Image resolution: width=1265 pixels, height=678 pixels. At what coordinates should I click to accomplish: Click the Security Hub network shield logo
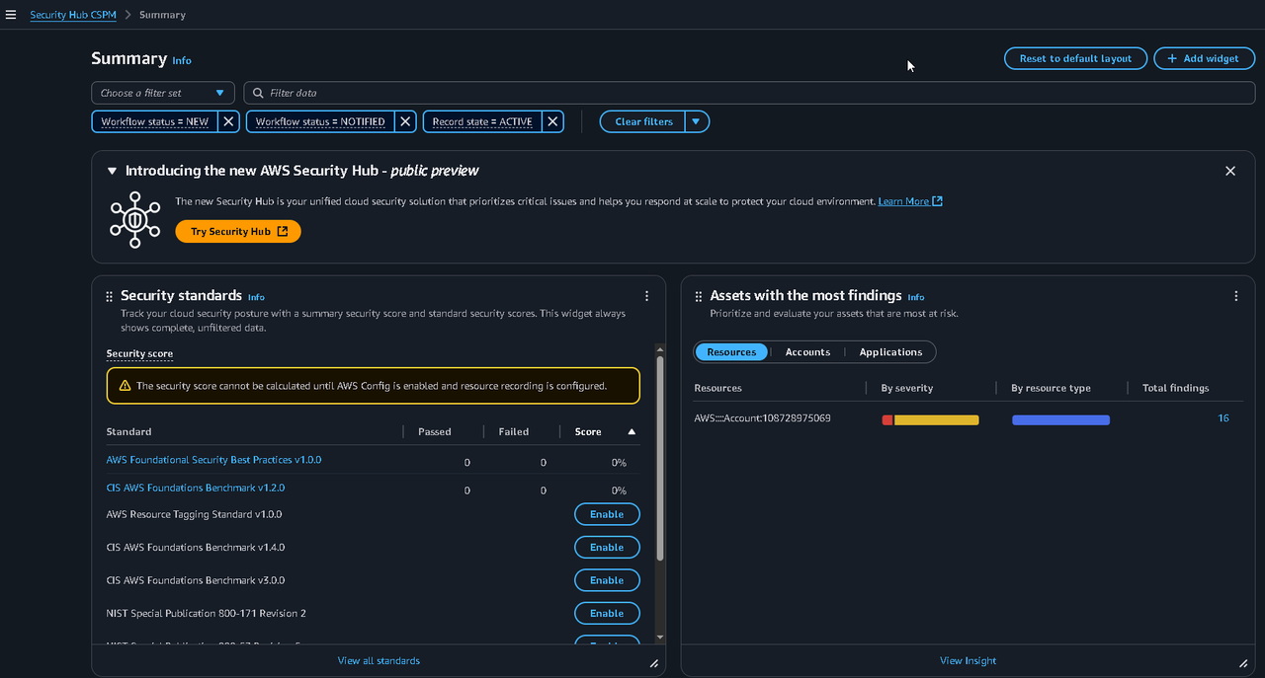click(134, 219)
